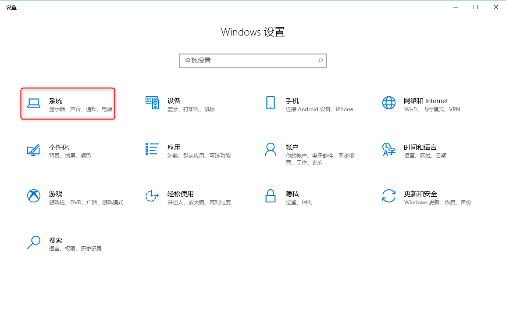The image size is (506, 335).
Task: Open the 系统 settings title
Action: click(56, 101)
